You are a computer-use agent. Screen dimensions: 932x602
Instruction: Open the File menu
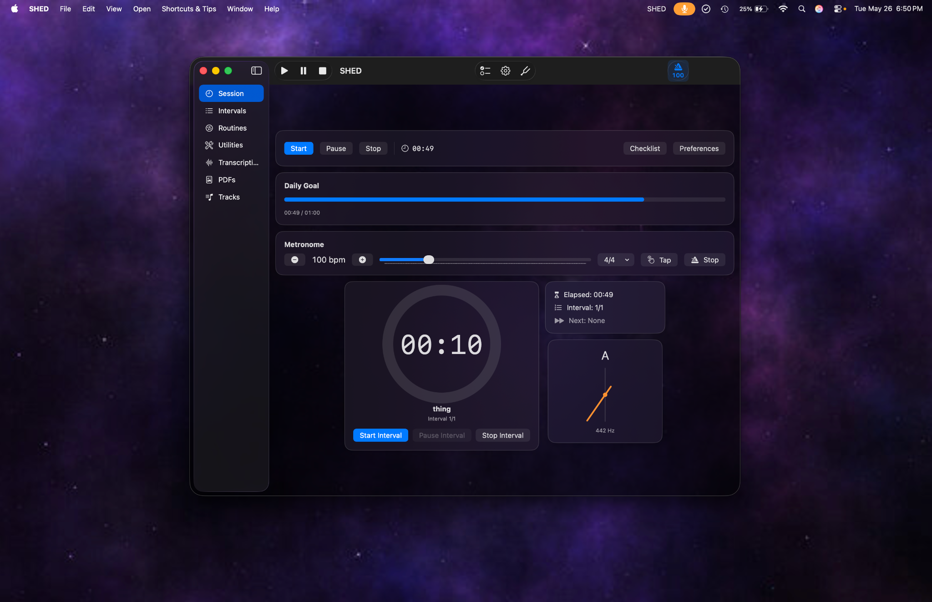66,9
